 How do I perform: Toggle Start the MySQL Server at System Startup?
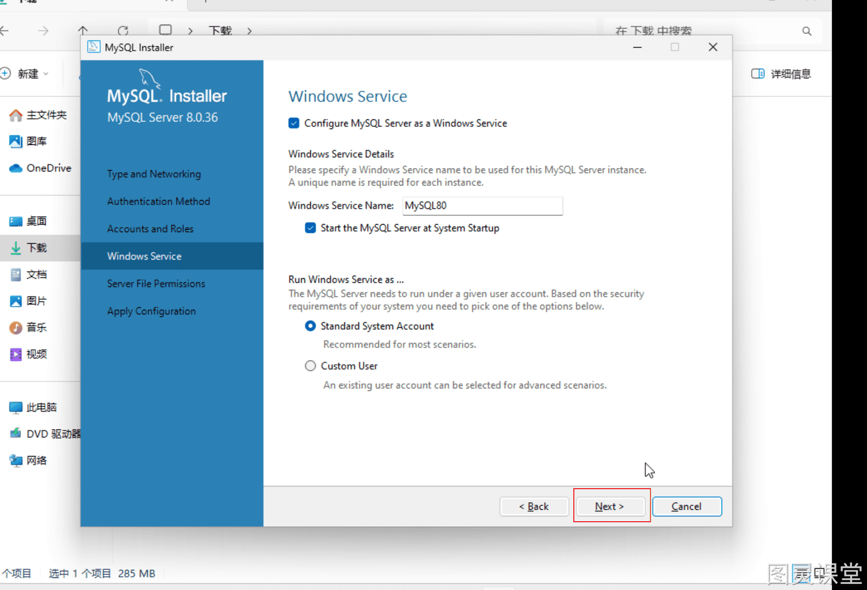pyautogui.click(x=310, y=228)
